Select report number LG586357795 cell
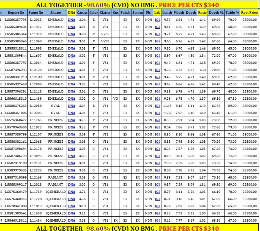Image resolution: width=260 pixels, height=231 pixels. coord(16,20)
